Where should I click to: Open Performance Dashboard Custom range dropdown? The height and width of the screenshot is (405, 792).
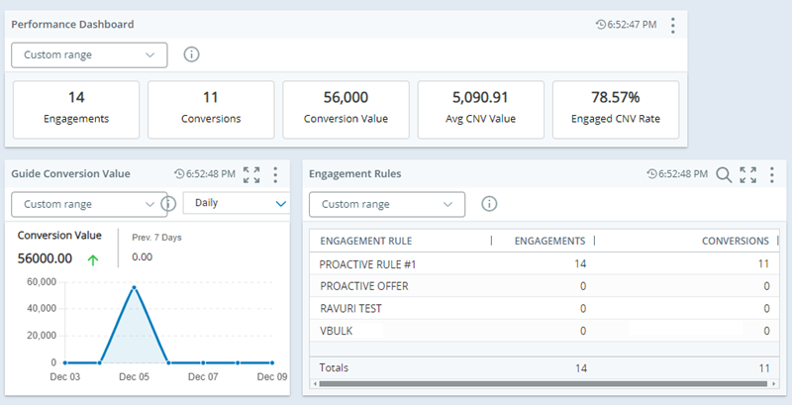point(89,55)
